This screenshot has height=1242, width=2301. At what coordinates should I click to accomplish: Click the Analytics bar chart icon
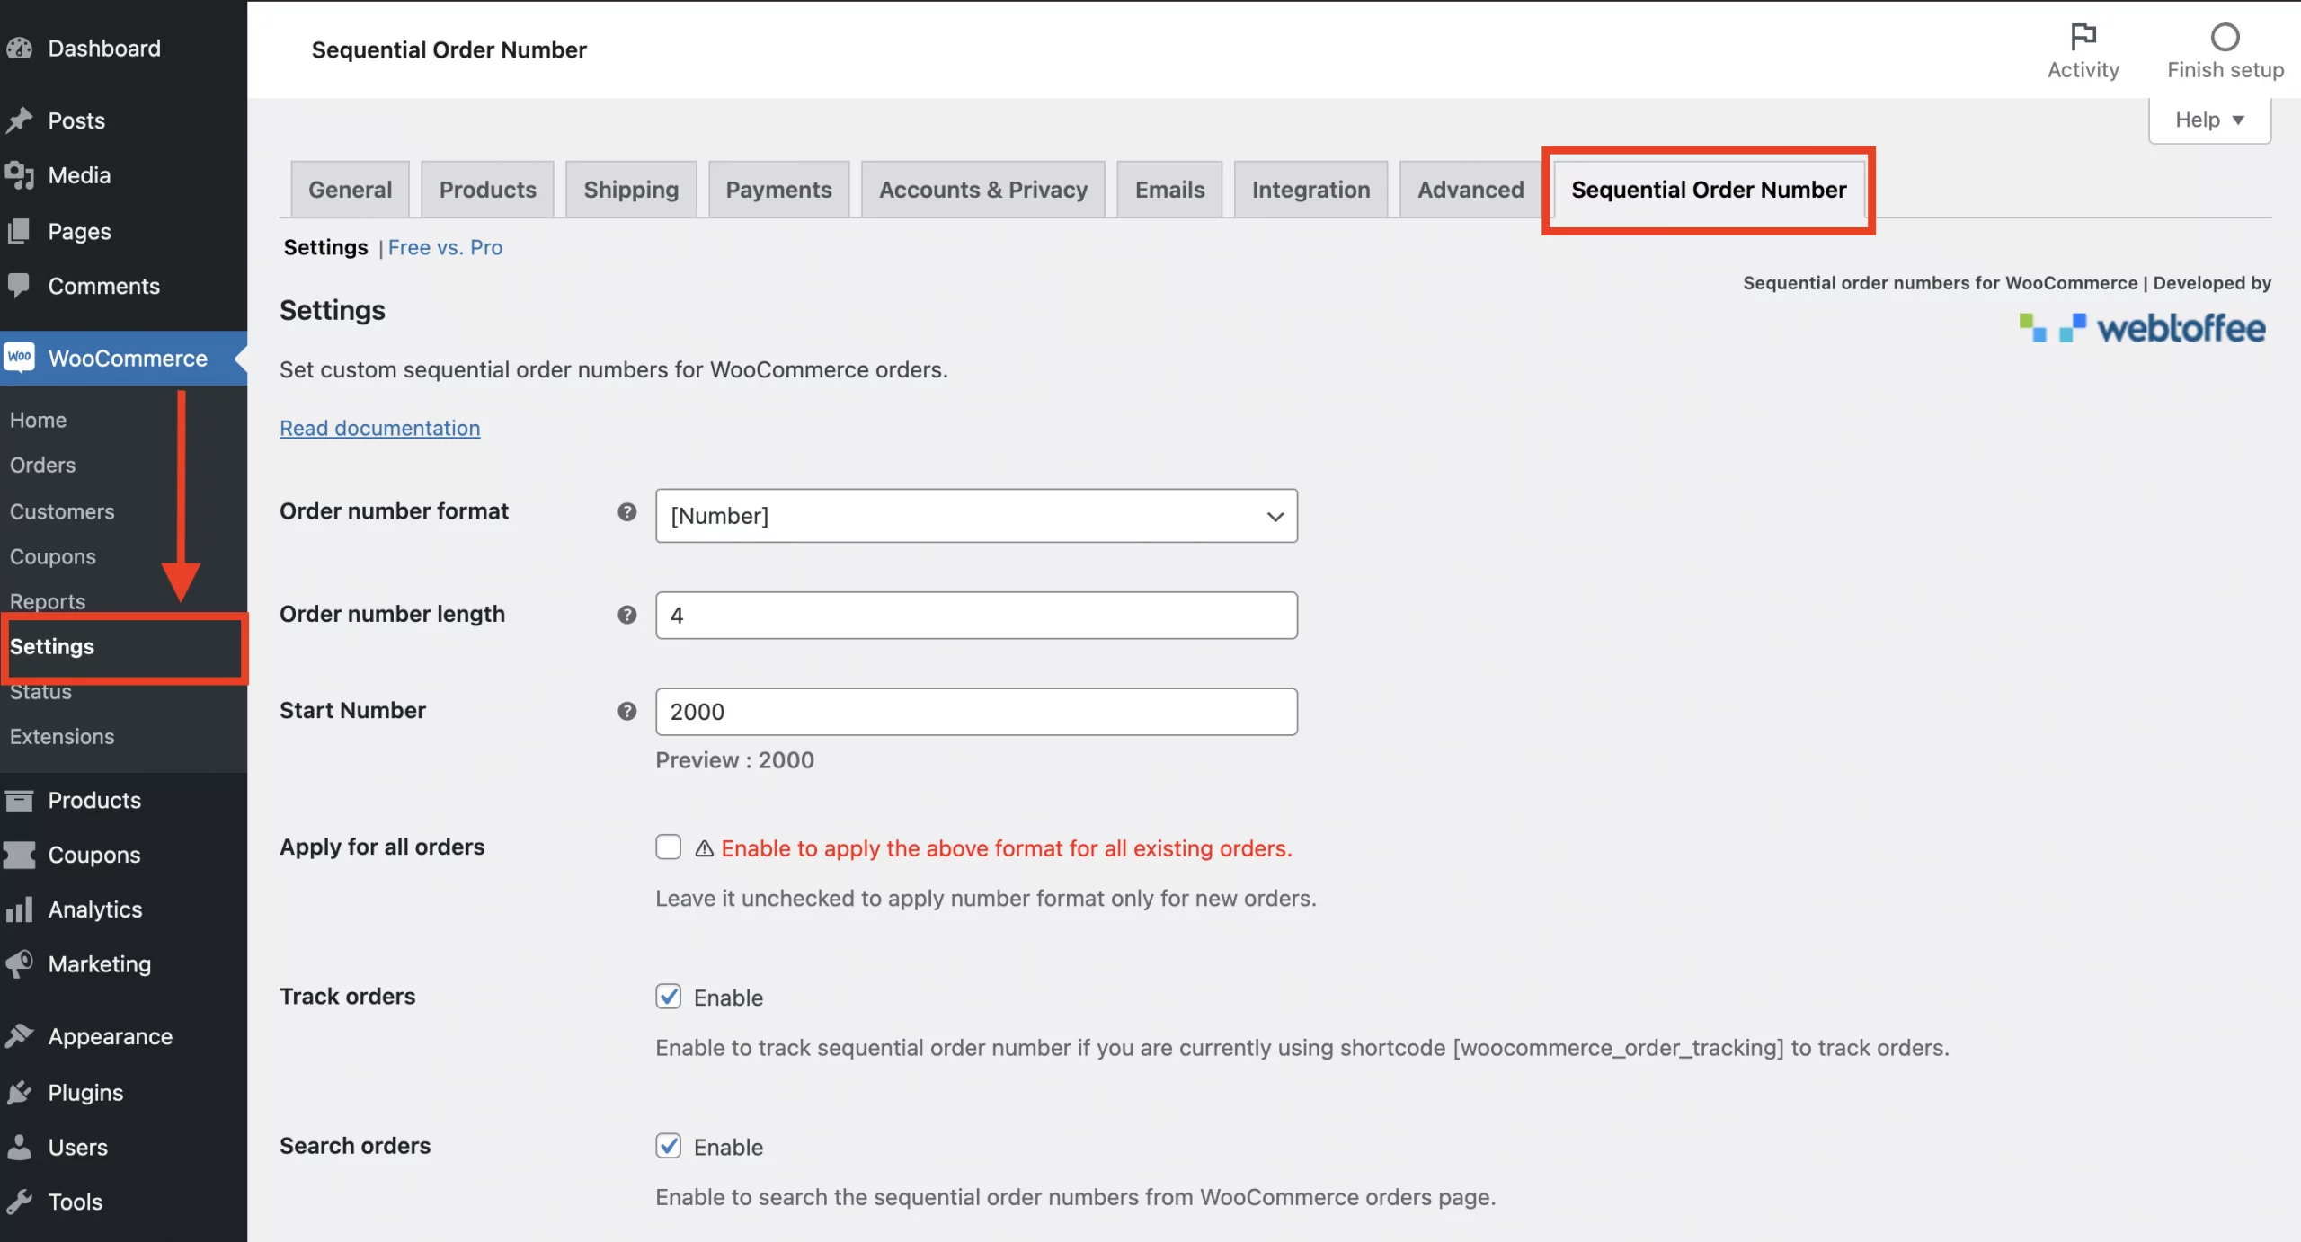(x=19, y=909)
